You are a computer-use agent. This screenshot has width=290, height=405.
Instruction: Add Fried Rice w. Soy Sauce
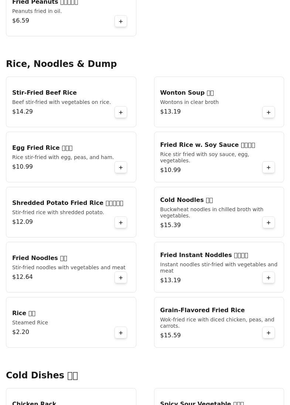click(269, 168)
